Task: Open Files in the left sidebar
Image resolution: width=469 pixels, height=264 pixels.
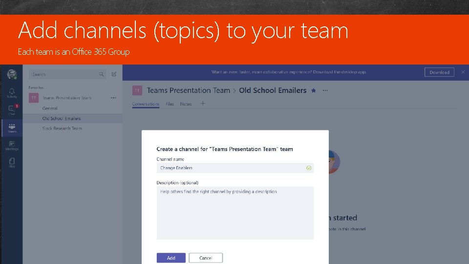Action: click(x=12, y=162)
